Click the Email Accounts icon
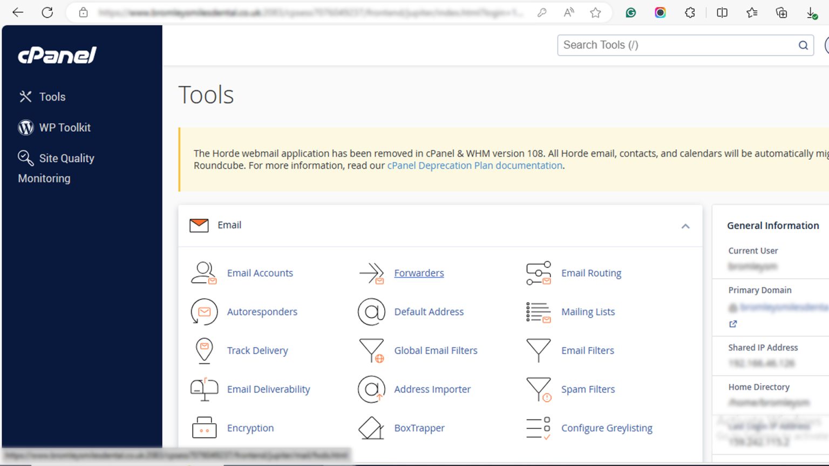 [x=204, y=273]
